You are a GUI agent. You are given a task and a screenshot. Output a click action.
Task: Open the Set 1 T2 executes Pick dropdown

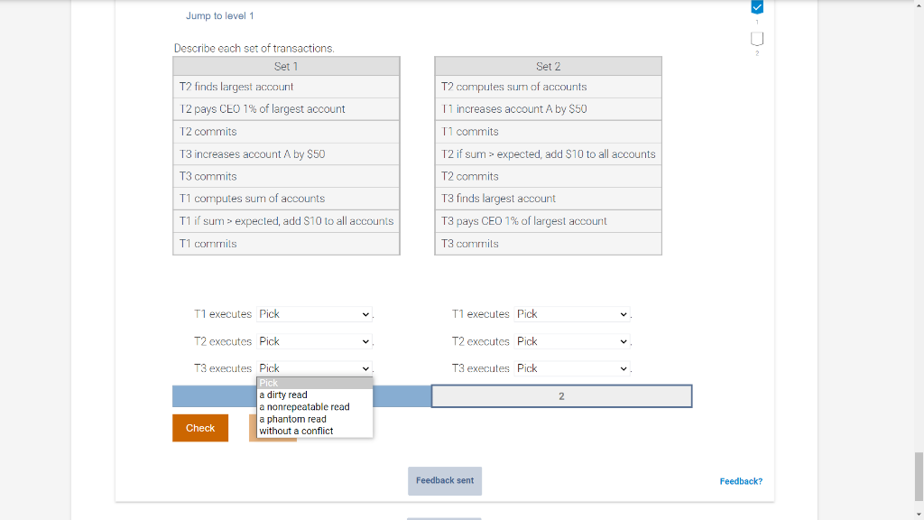coord(313,341)
